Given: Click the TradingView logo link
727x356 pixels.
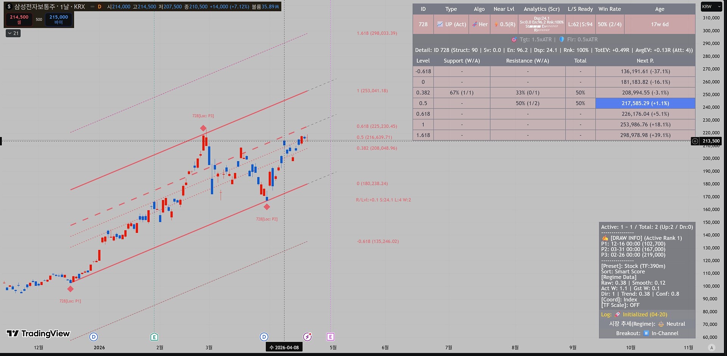Looking at the screenshot, I should tap(38, 333).
